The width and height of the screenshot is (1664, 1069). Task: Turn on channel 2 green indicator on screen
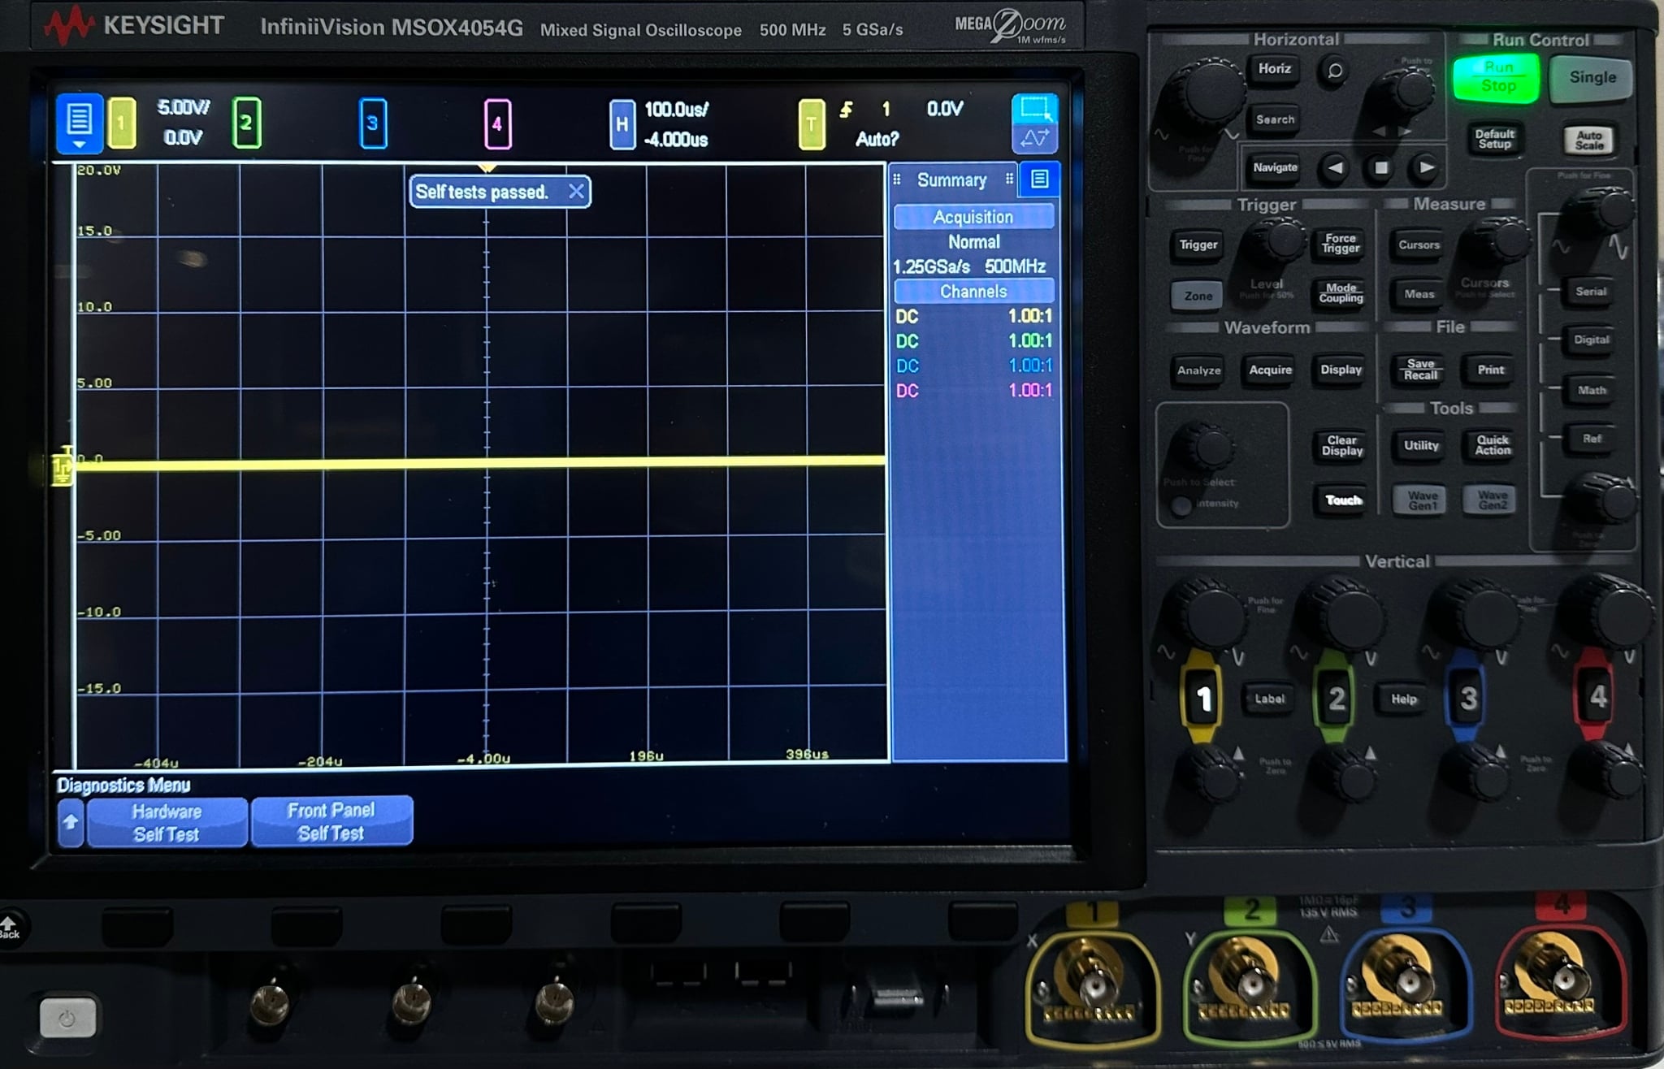[x=246, y=123]
